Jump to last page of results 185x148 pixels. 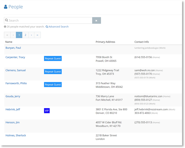(38, 35)
